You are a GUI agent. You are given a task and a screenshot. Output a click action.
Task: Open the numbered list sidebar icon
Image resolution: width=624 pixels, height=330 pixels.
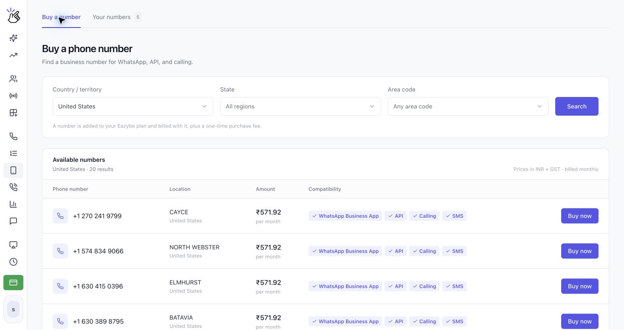(14, 153)
